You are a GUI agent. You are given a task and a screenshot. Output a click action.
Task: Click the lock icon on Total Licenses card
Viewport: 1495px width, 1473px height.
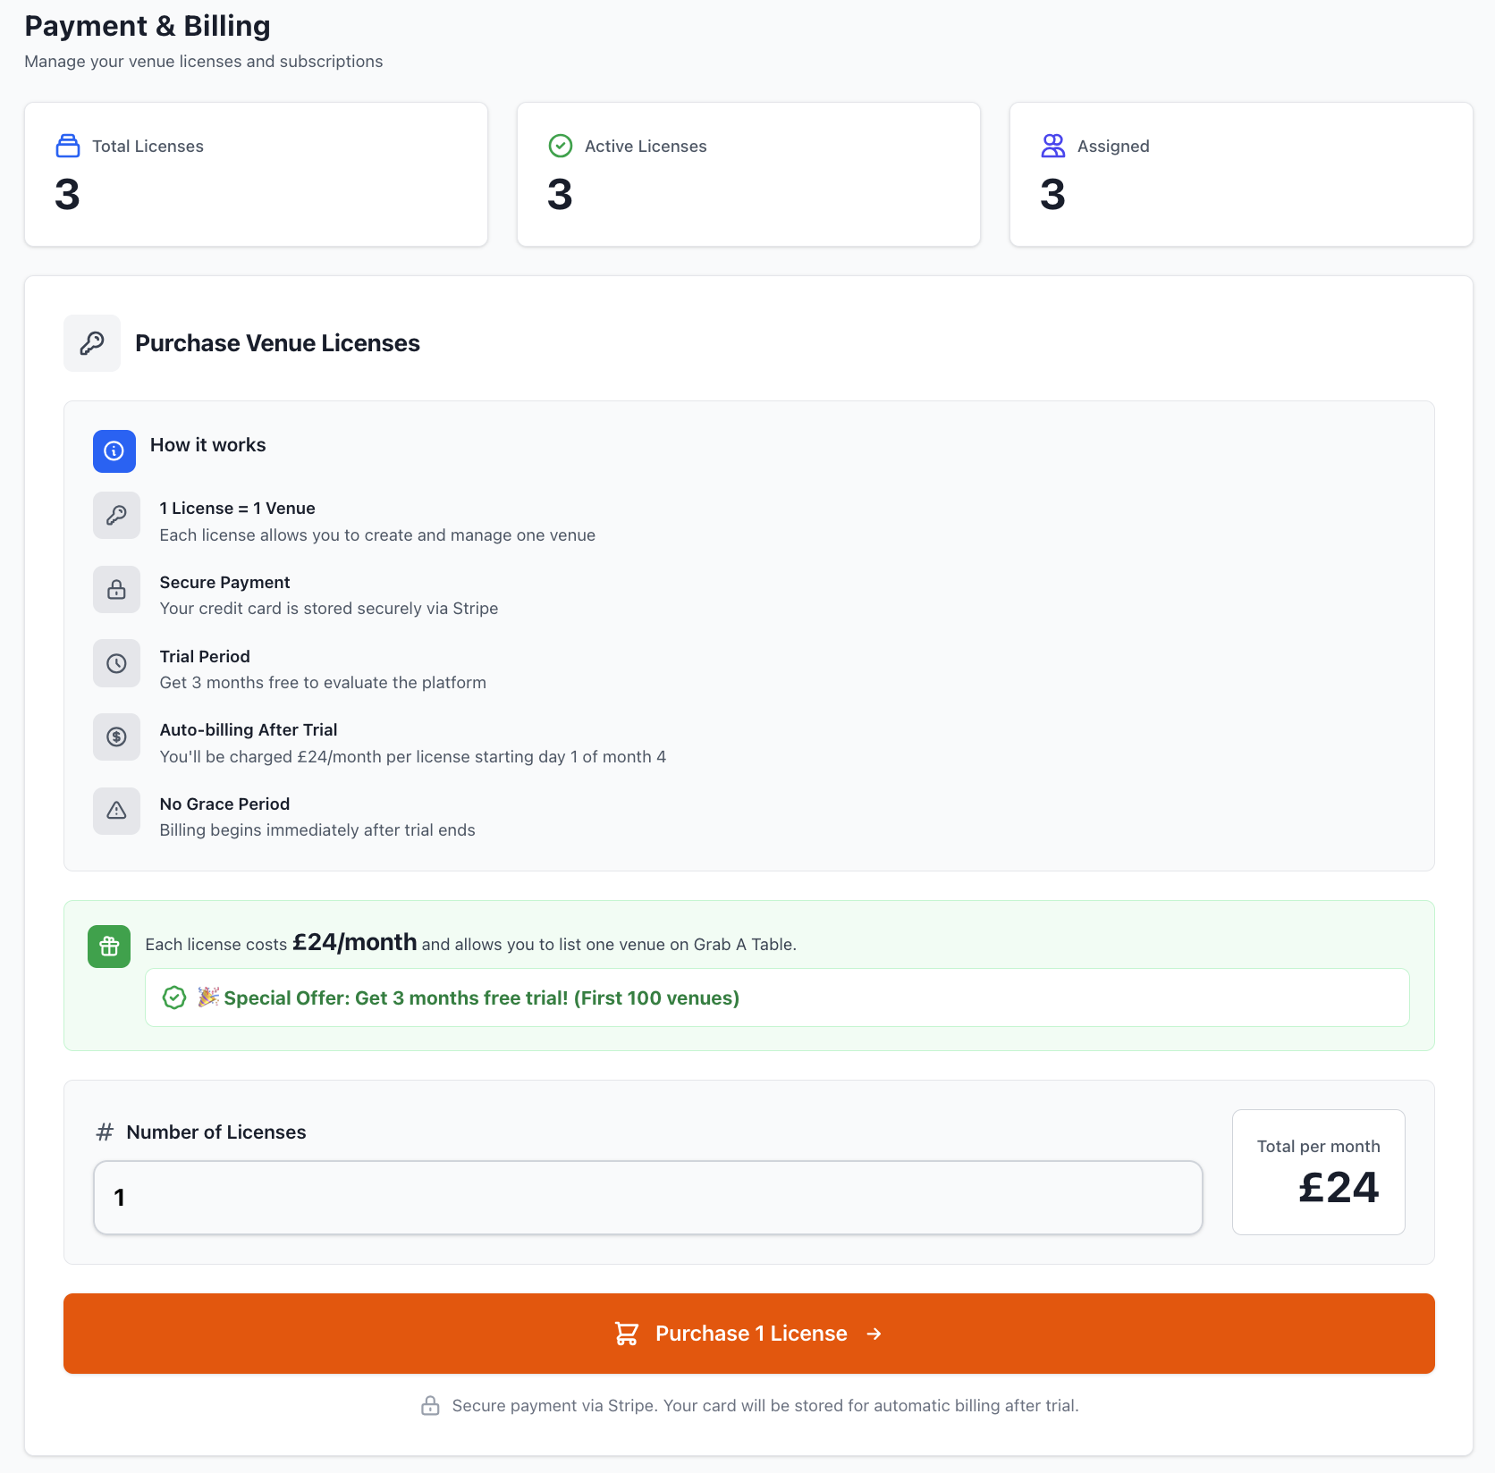coord(68,146)
